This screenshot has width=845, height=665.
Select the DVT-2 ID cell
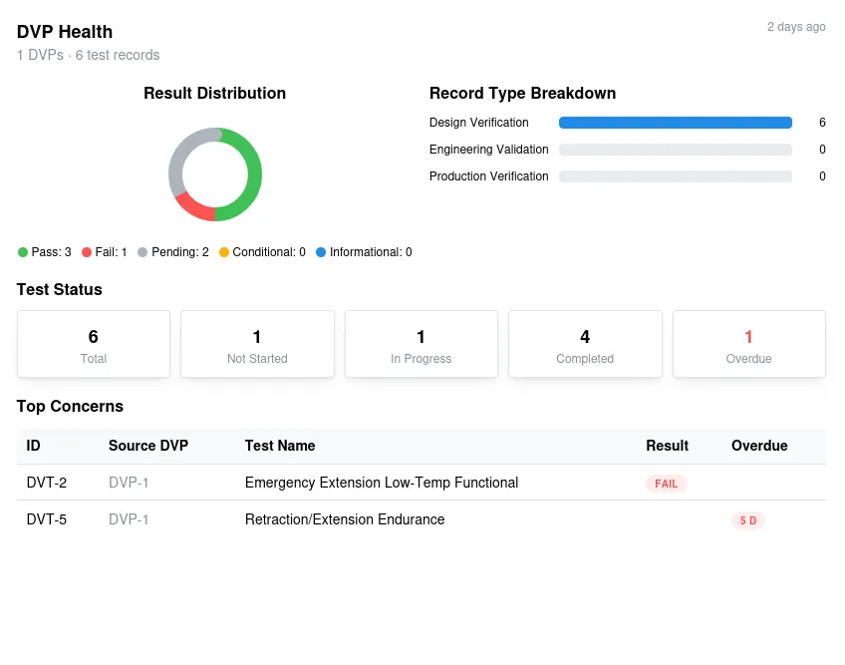[x=47, y=483]
